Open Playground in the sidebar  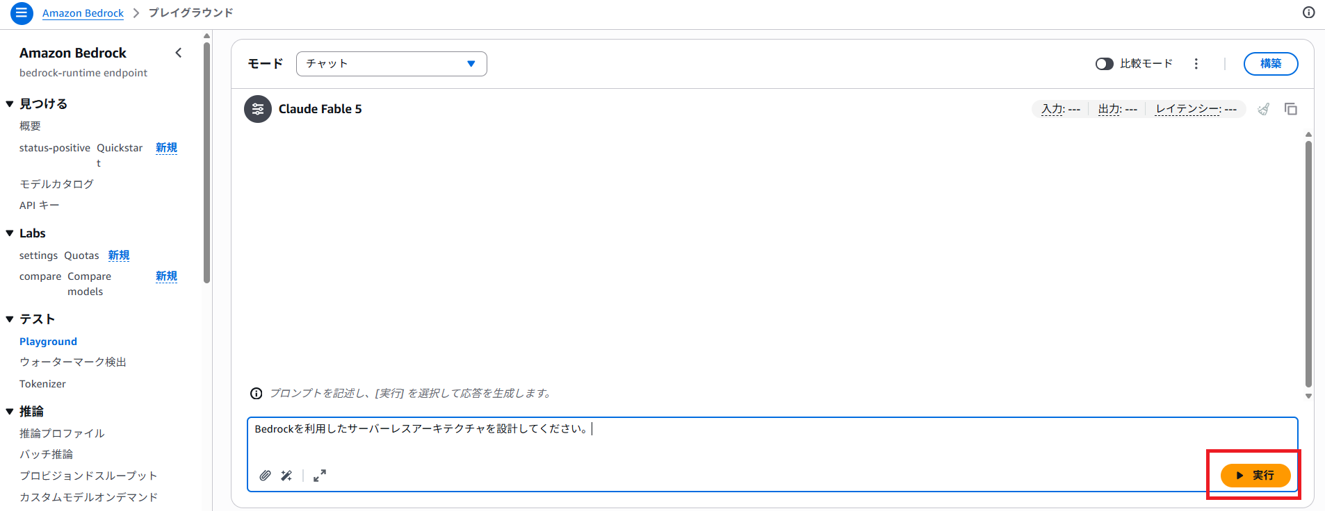point(48,342)
